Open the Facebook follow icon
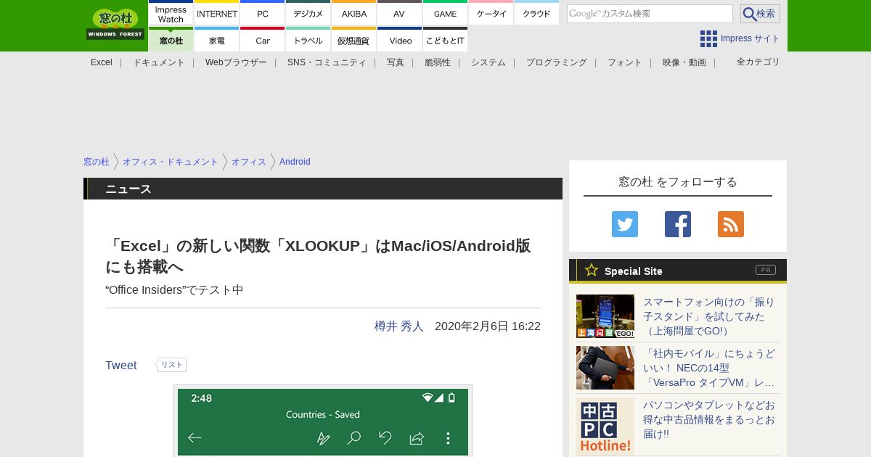 [x=678, y=224]
